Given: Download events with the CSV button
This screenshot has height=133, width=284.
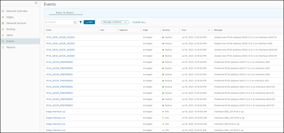Looking at the screenshot, I should pos(89,22).
